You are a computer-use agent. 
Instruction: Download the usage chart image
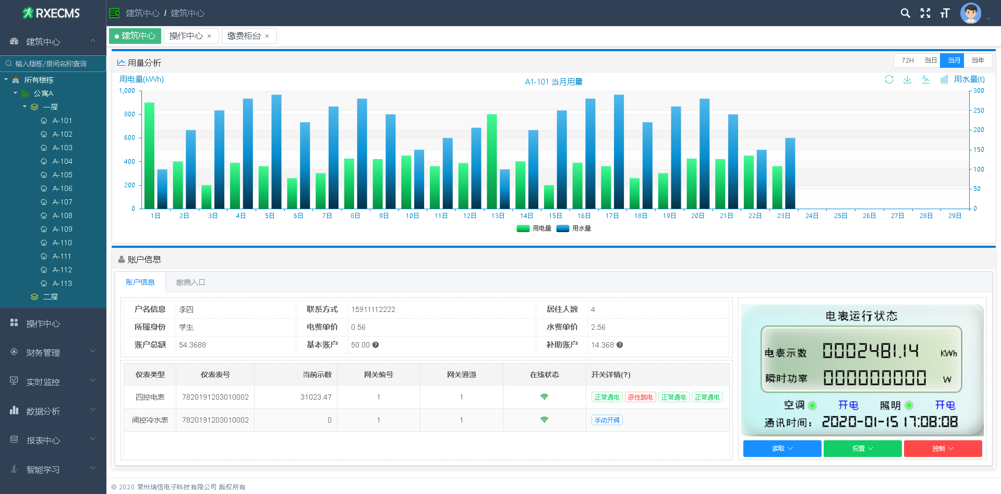pos(907,79)
